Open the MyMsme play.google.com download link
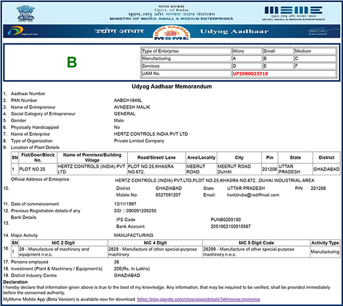Image resolution: width=343 pixels, height=306 pixels. point(198,299)
